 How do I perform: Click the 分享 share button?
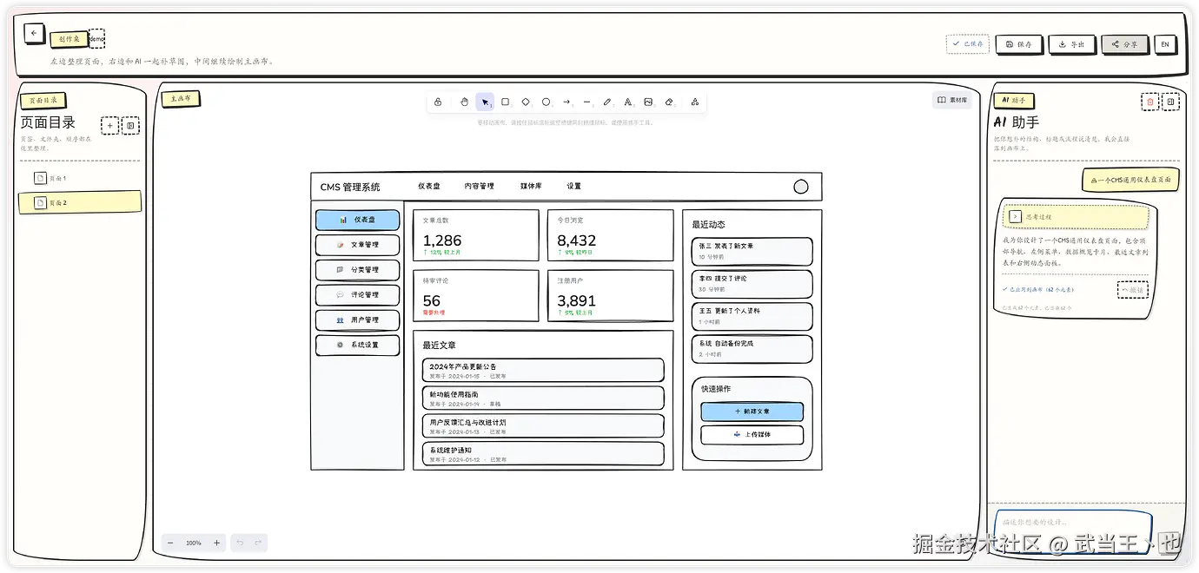[1125, 44]
